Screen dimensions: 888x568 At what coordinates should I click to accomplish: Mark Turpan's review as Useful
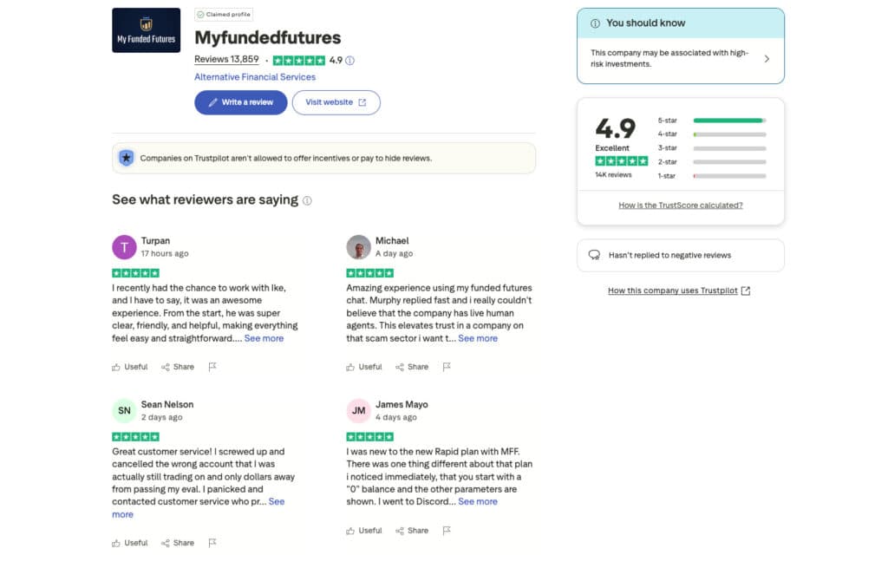(130, 367)
